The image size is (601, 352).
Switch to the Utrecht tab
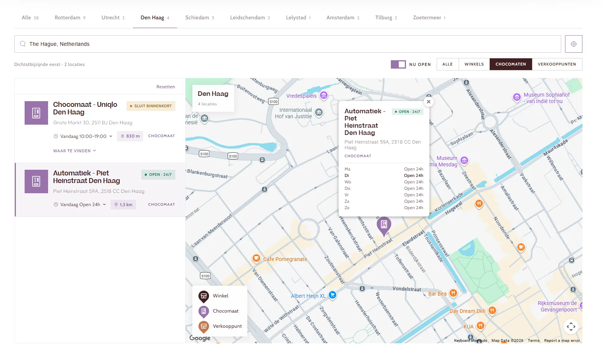point(113,18)
